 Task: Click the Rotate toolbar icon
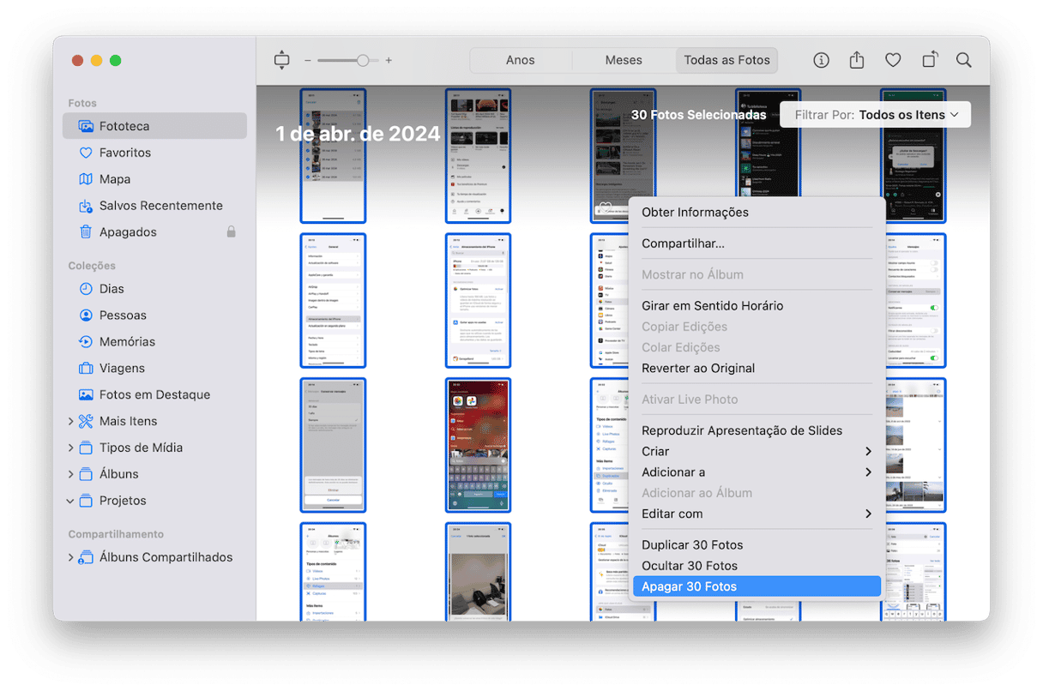[x=929, y=60]
